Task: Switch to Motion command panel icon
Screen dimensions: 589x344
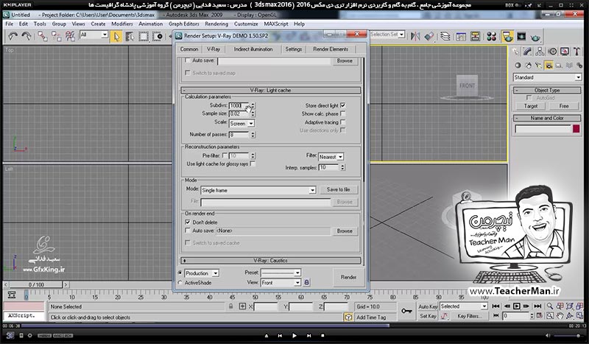Action: point(552,52)
